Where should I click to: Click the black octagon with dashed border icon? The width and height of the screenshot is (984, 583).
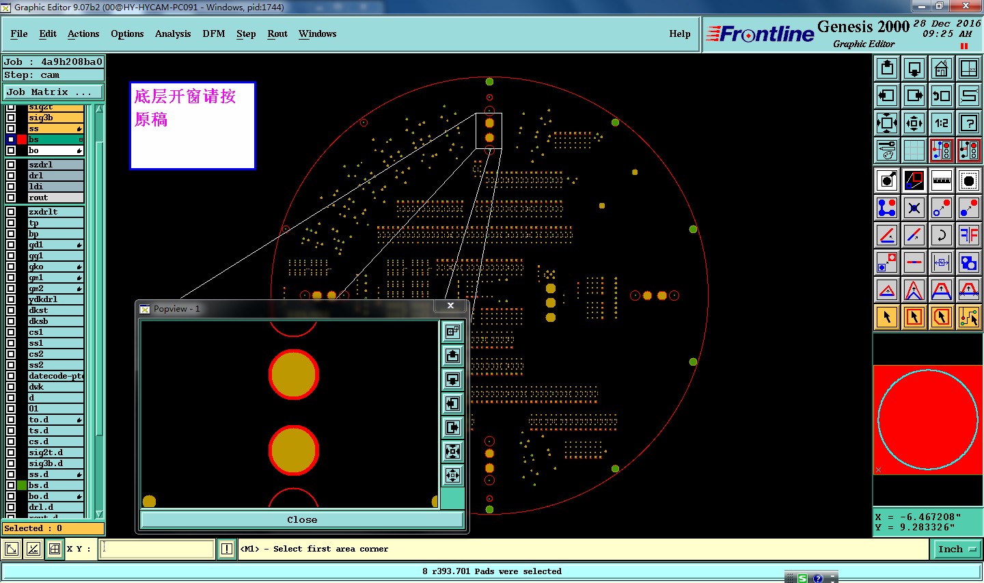(x=969, y=180)
